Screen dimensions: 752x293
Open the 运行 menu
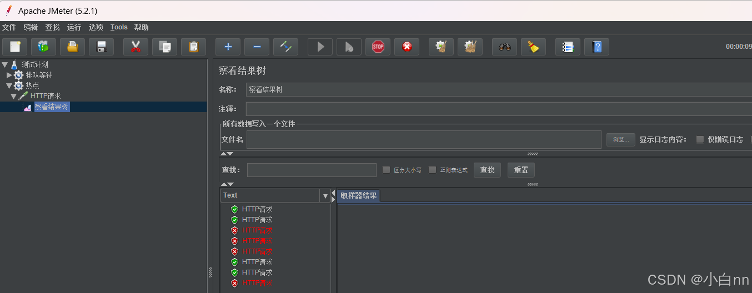point(74,27)
